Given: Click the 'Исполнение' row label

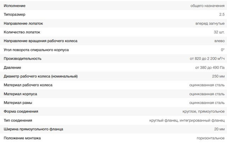Looking at the screenshot, I should (15, 6).
